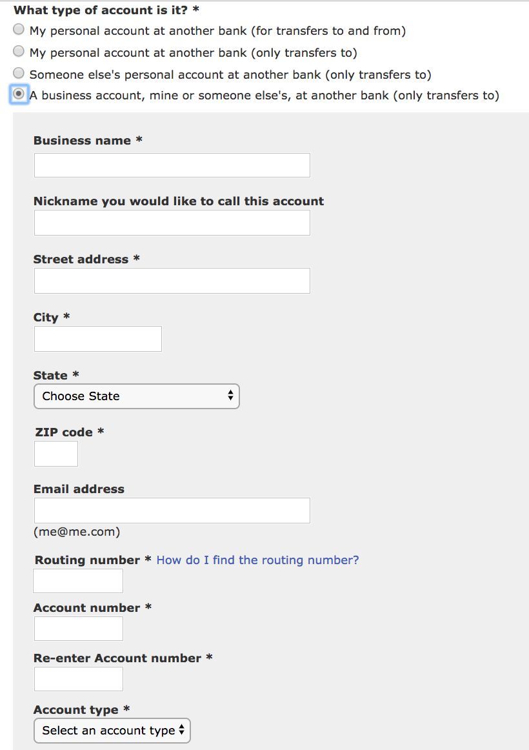Choose someone else's personal account option

tap(19, 74)
